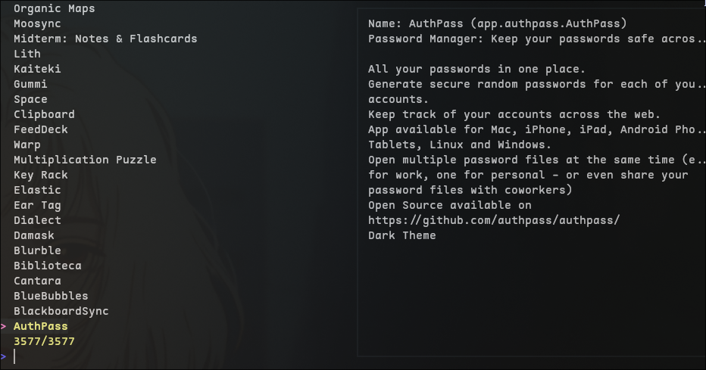Select Multiplication Puzzle row
This screenshot has width=706, height=370.
(x=85, y=160)
